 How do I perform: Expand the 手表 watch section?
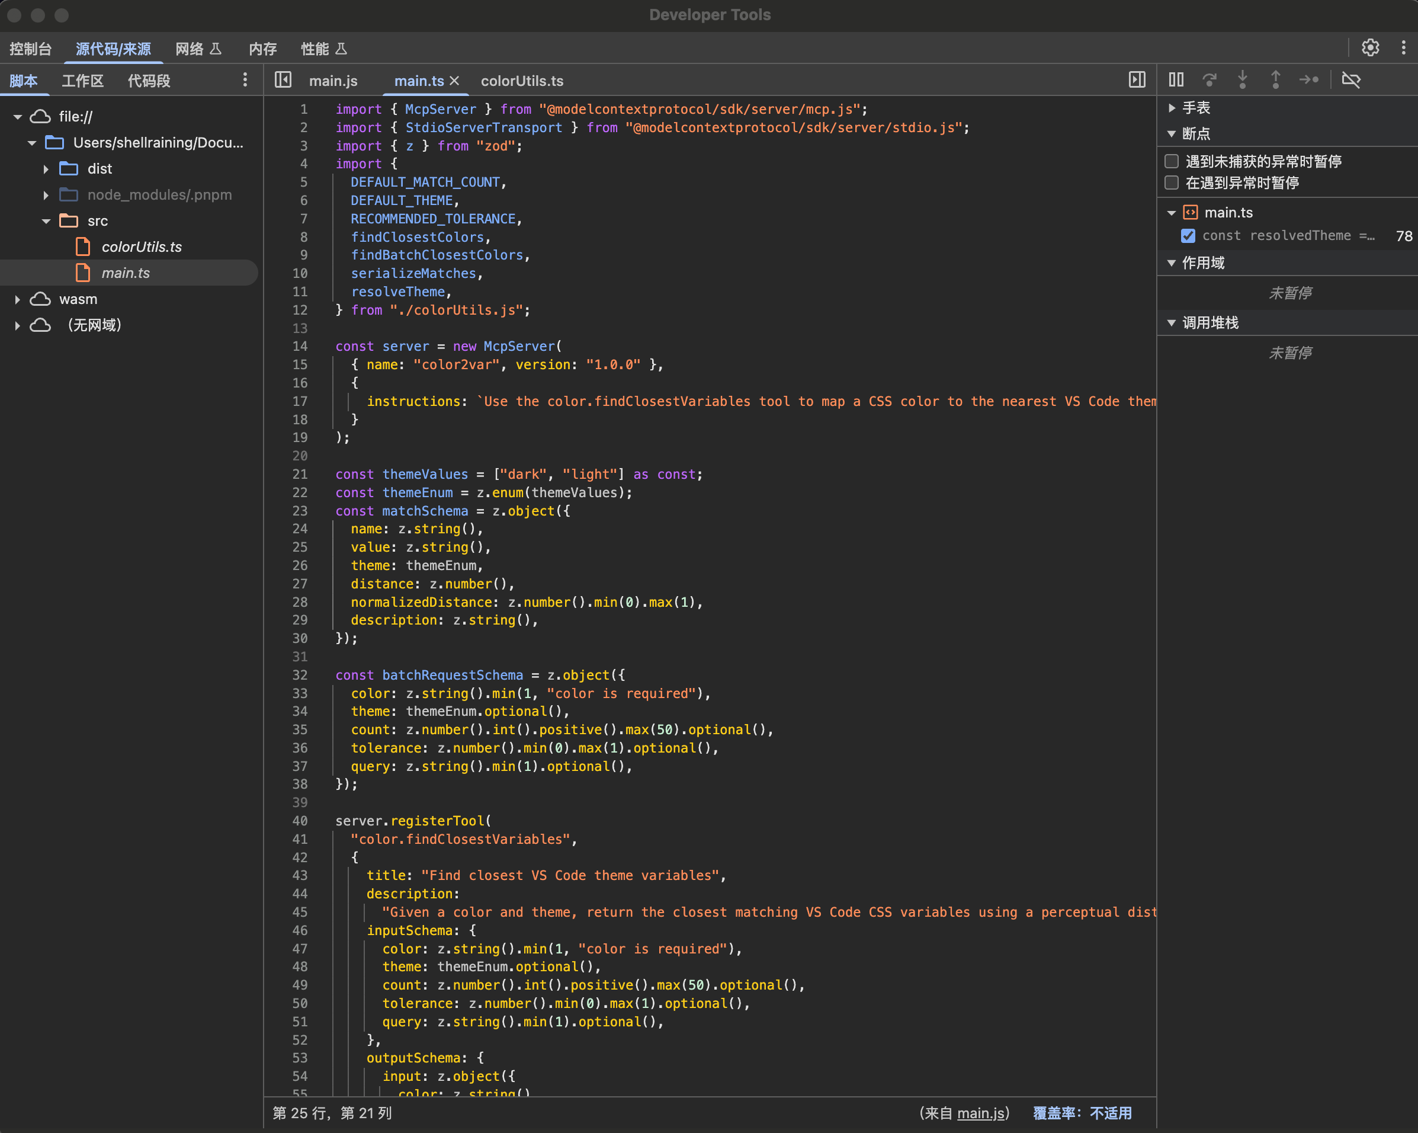coord(1172,107)
